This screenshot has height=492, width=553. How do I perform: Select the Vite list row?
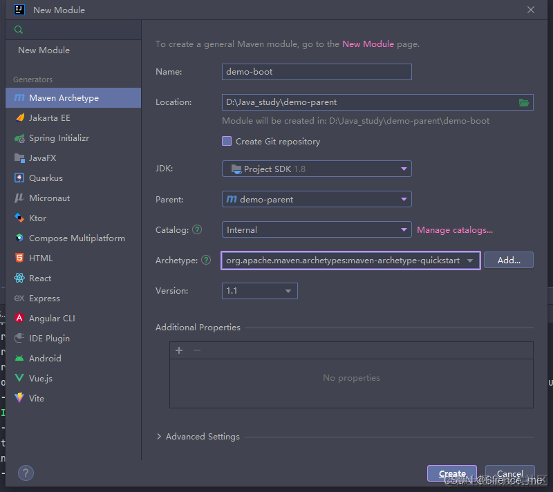pos(73,398)
